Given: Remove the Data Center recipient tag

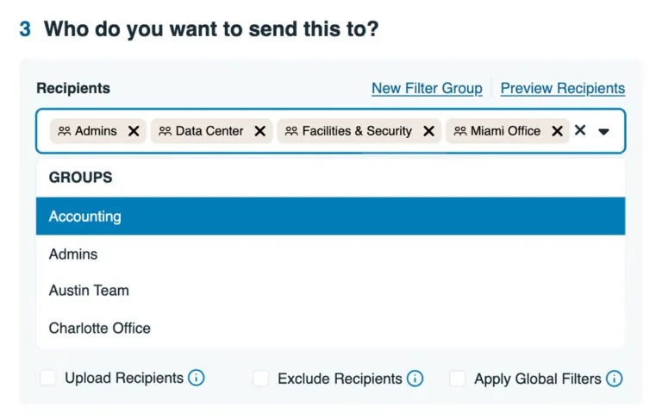Looking at the screenshot, I should (259, 131).
